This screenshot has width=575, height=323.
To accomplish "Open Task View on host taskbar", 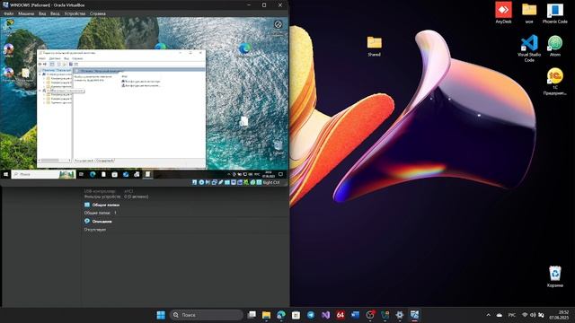I will [252, 315].
